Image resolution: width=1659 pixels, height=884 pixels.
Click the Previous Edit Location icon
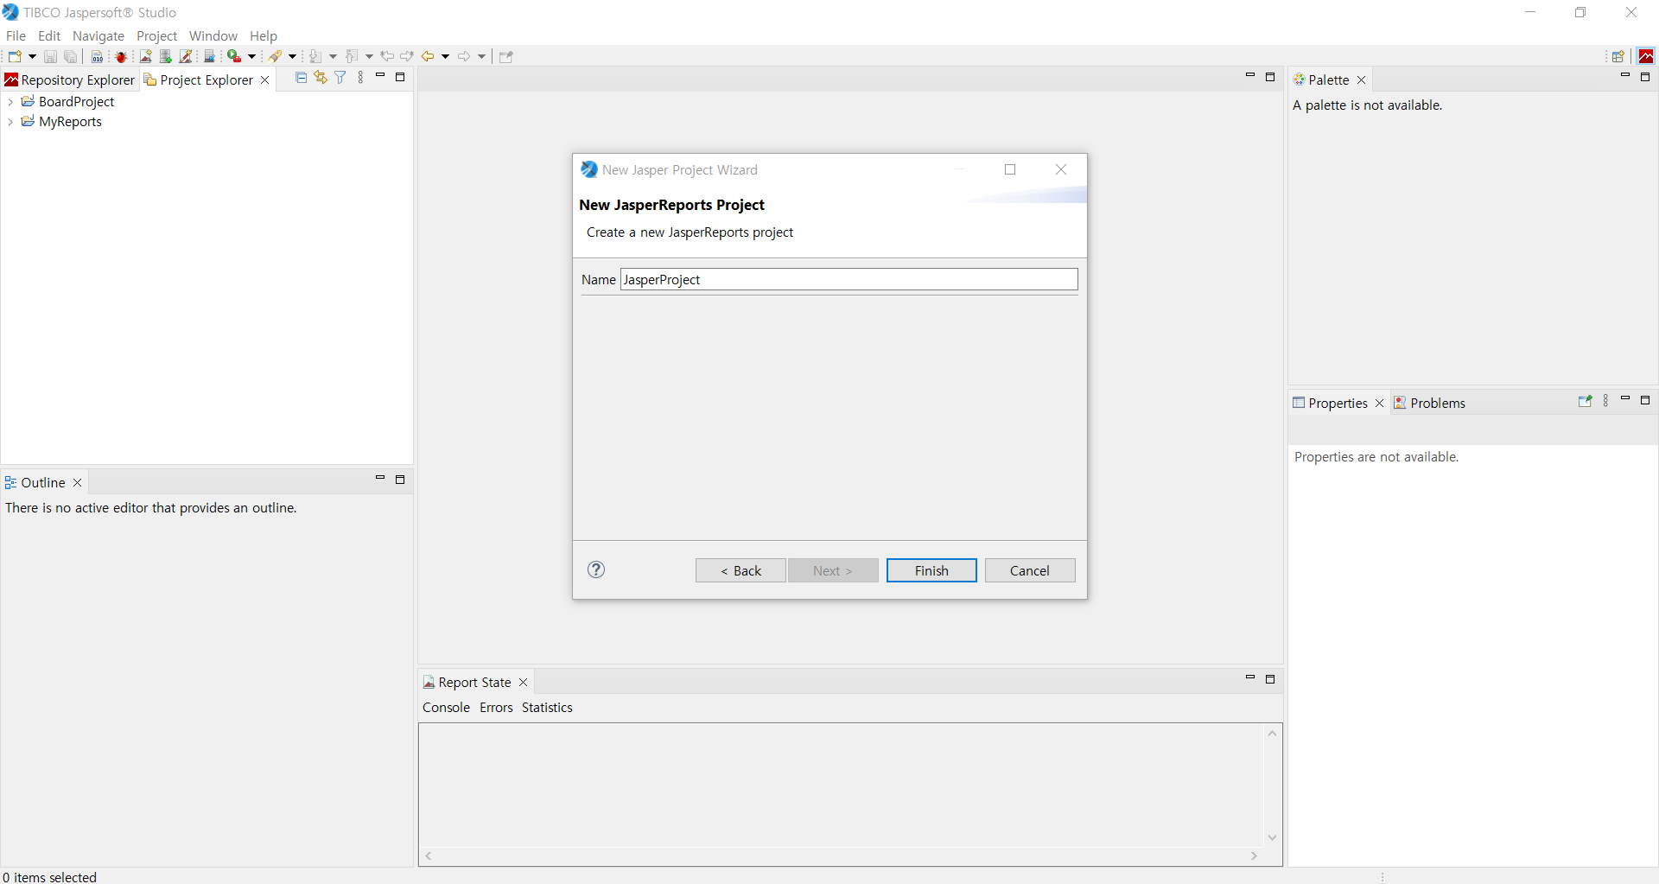point(387,57)
